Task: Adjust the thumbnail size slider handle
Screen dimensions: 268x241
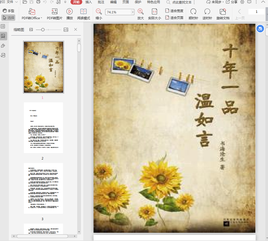Action: [43, 30]
